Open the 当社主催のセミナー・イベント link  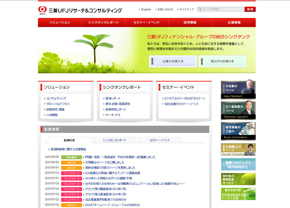[182, 104]
